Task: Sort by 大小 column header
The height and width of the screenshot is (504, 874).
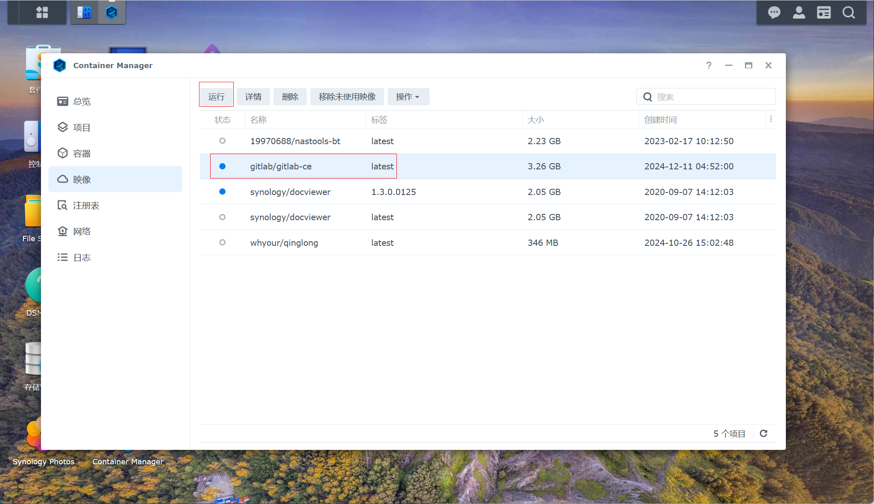Action: point(535,120)
